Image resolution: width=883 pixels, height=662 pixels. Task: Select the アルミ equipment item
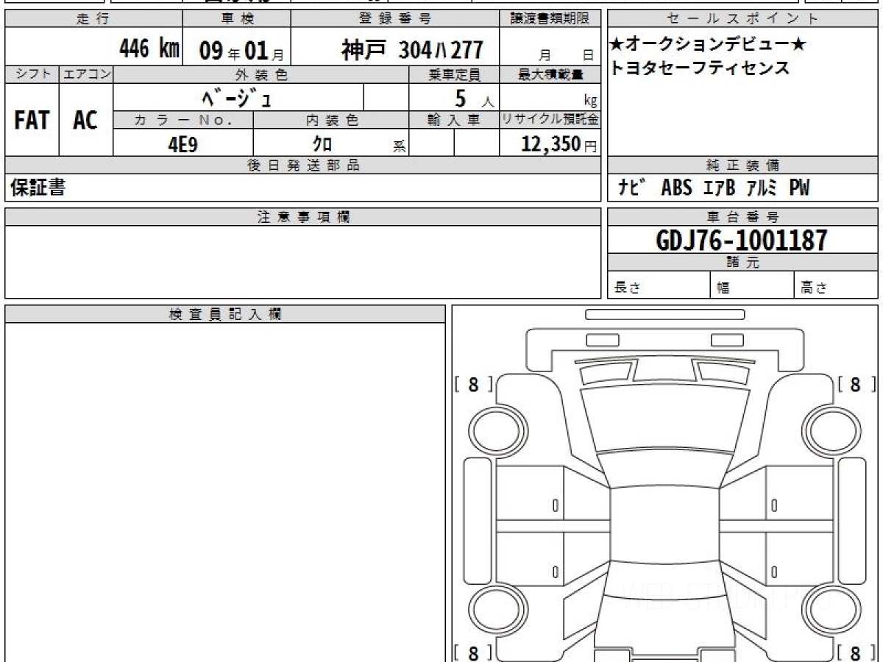pos(762,188)
